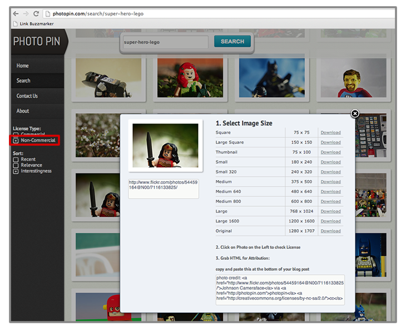Close the image size popup

click(355, 113)
